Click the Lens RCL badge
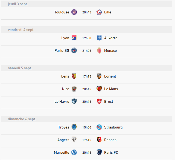Screen dimensions: 175x160 (x=74, y=76)
